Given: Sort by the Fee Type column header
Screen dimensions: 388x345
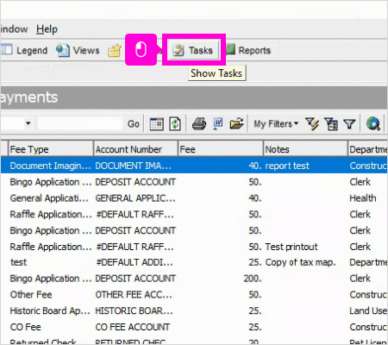Looking at the screenshot, I should pyautogui.click(x=51, y=149).
